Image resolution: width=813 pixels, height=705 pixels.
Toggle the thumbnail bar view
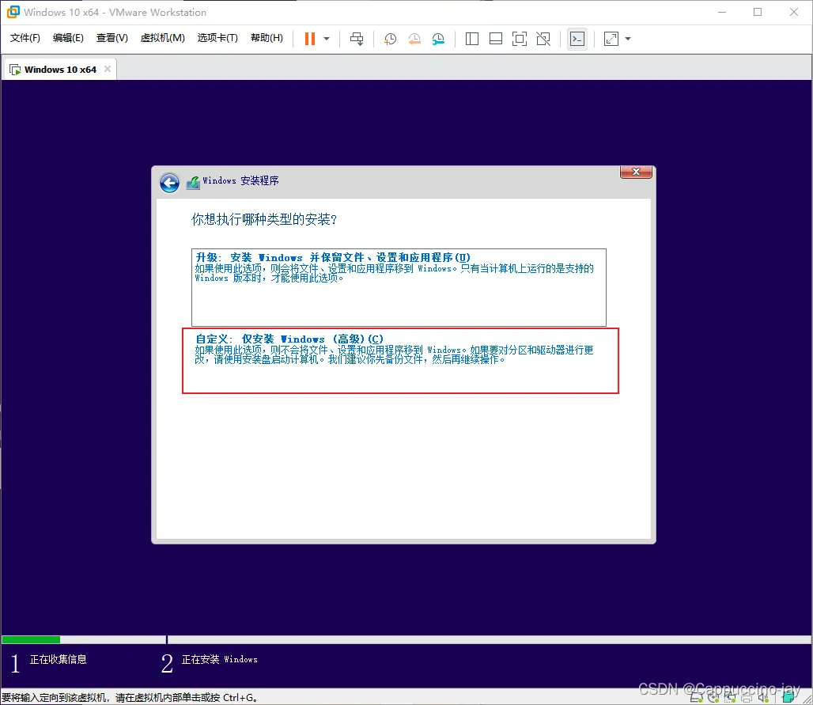coord(496,39)
